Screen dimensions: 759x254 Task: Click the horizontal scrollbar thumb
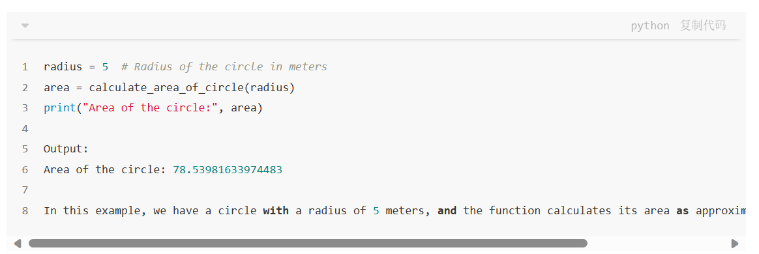(308, 244)
